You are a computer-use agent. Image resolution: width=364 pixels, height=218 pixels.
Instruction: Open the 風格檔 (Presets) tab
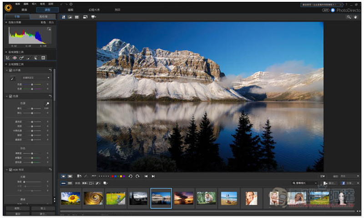[x=43, y=16]
